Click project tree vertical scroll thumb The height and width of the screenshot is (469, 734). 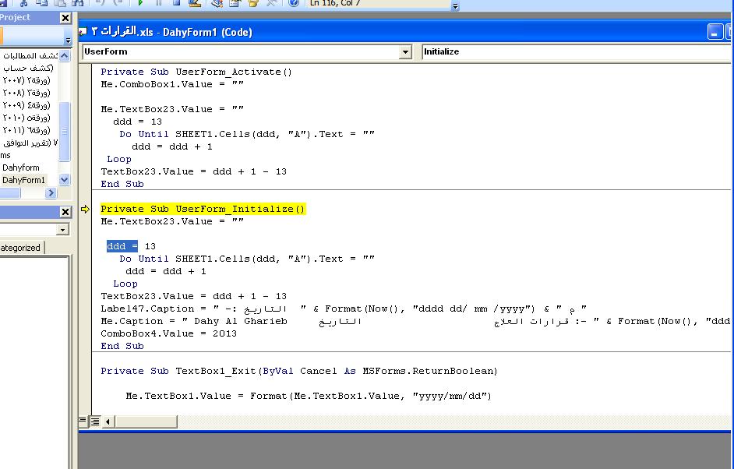[65, 132]
